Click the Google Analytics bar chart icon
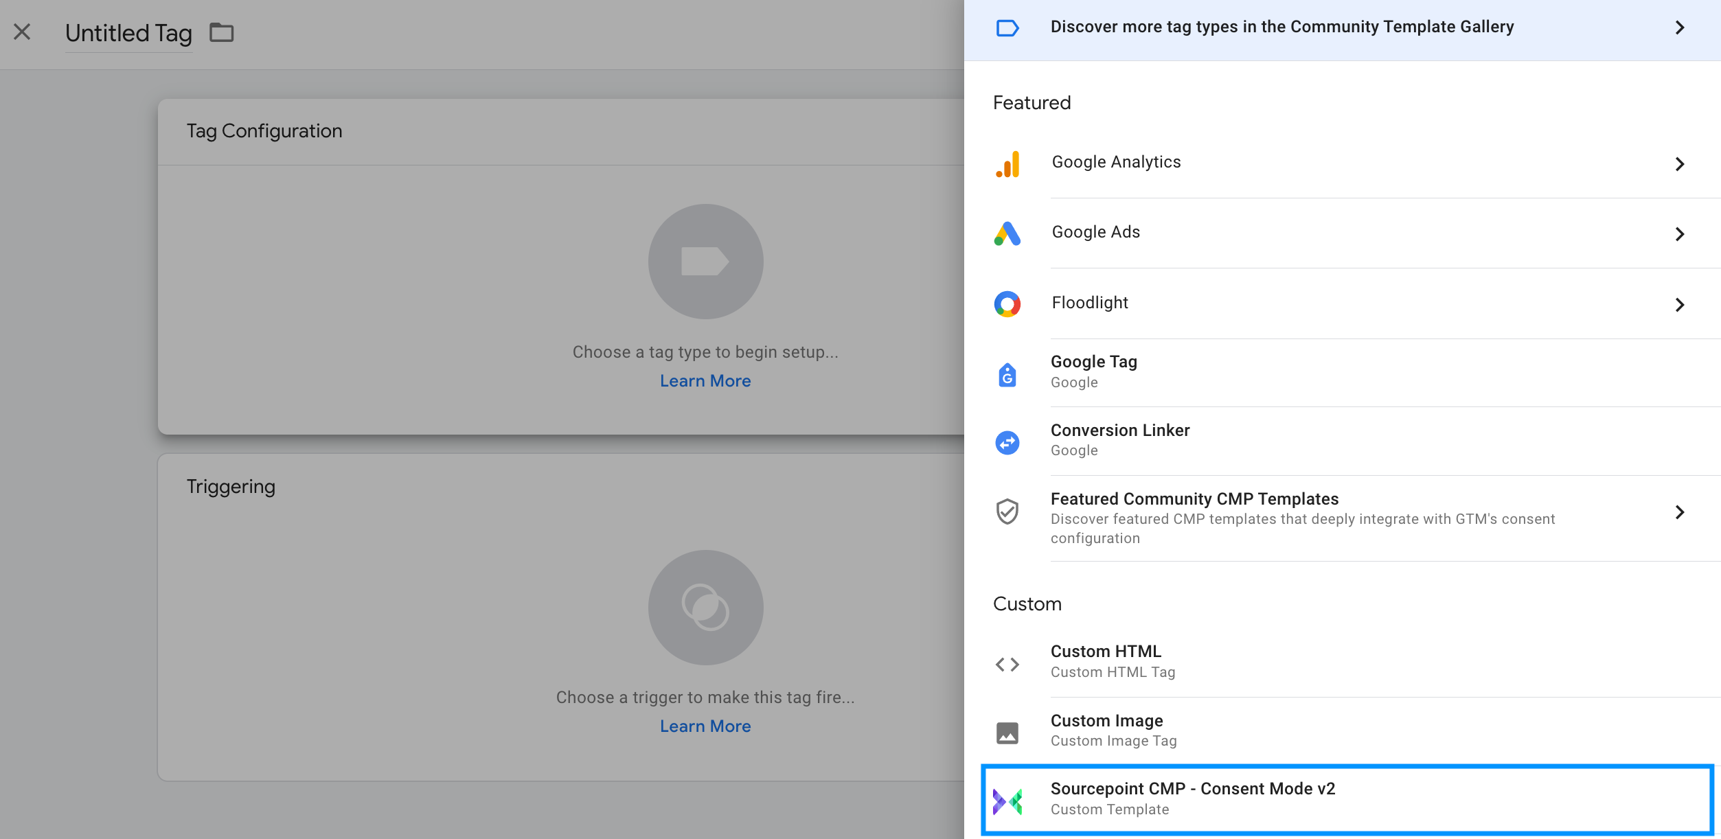 [x=1007, y=165]
